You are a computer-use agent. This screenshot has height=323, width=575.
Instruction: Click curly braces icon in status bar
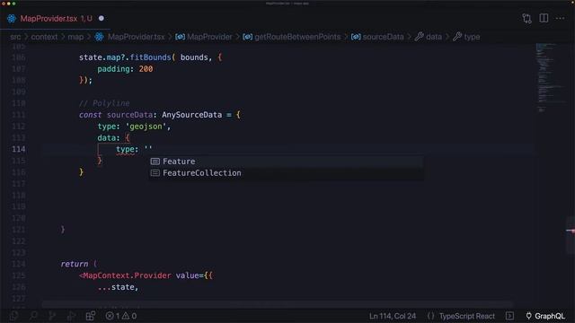click(431, 316)
